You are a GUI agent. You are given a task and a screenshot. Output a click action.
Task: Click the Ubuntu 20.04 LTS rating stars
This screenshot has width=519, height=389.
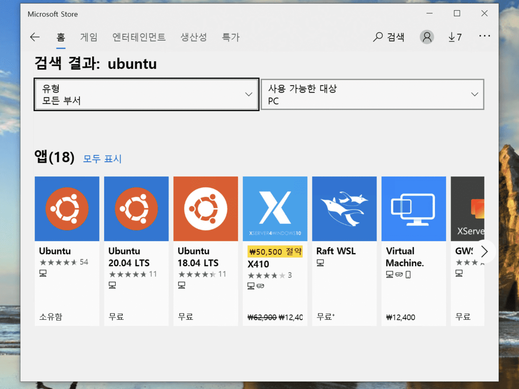(x=128, y=274)
